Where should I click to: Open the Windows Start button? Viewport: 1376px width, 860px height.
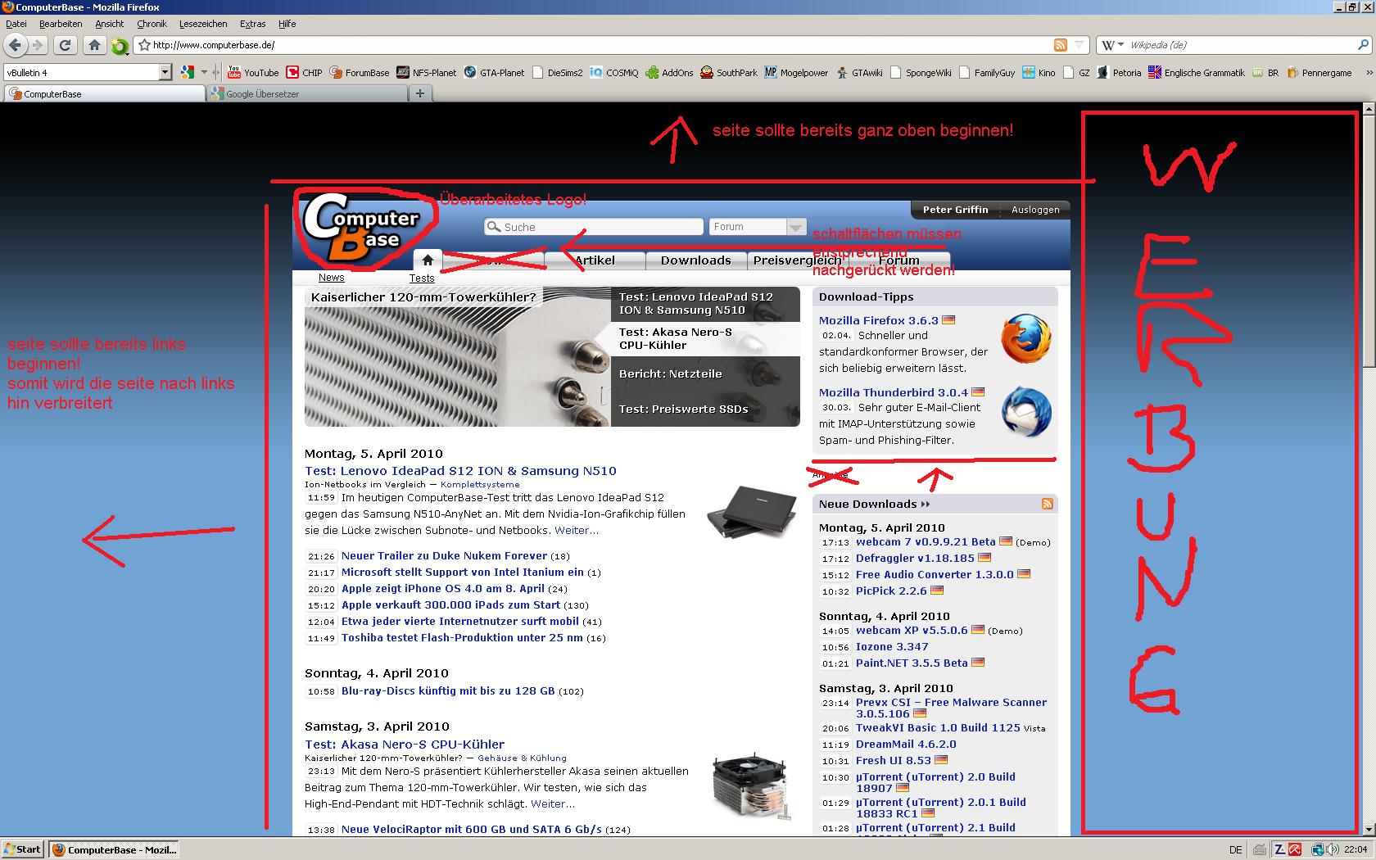pos(23,849)
